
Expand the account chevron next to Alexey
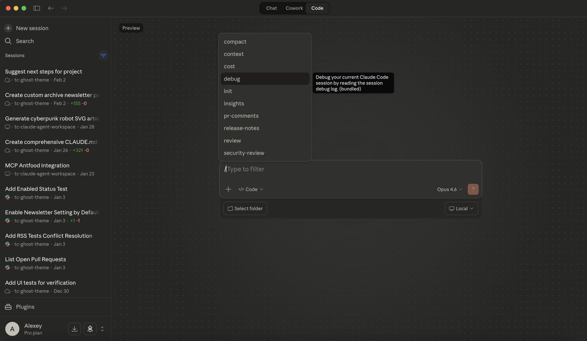click(102, 329)
